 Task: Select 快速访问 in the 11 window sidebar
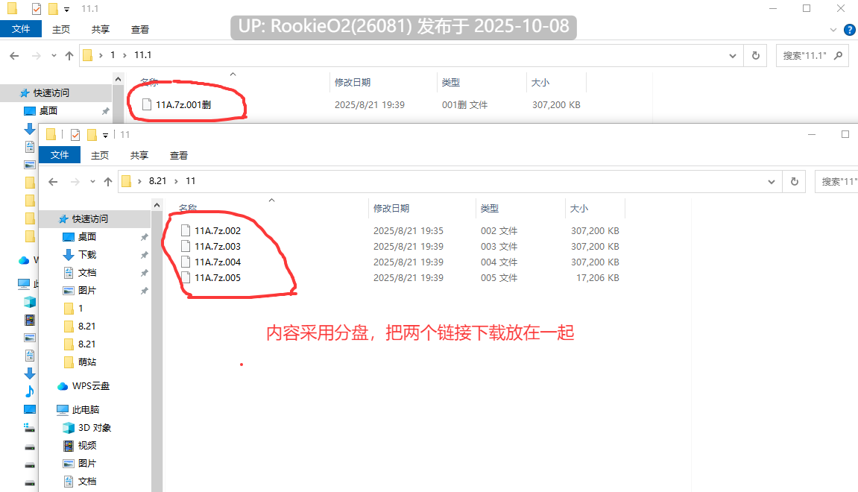pos(89,219)
